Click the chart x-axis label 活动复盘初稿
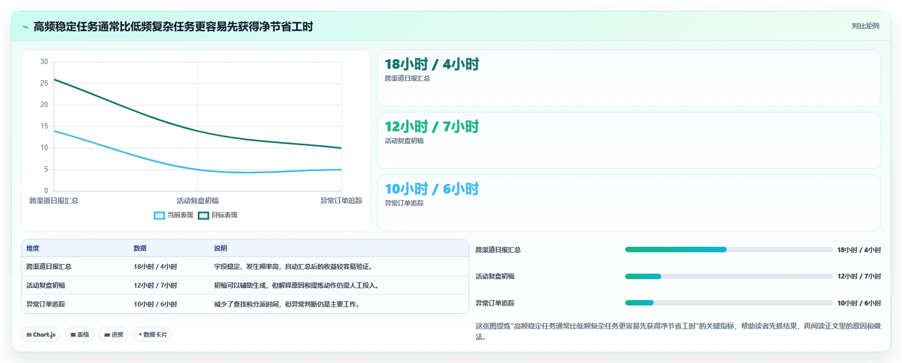902x363 pixels. coord(197,201)
